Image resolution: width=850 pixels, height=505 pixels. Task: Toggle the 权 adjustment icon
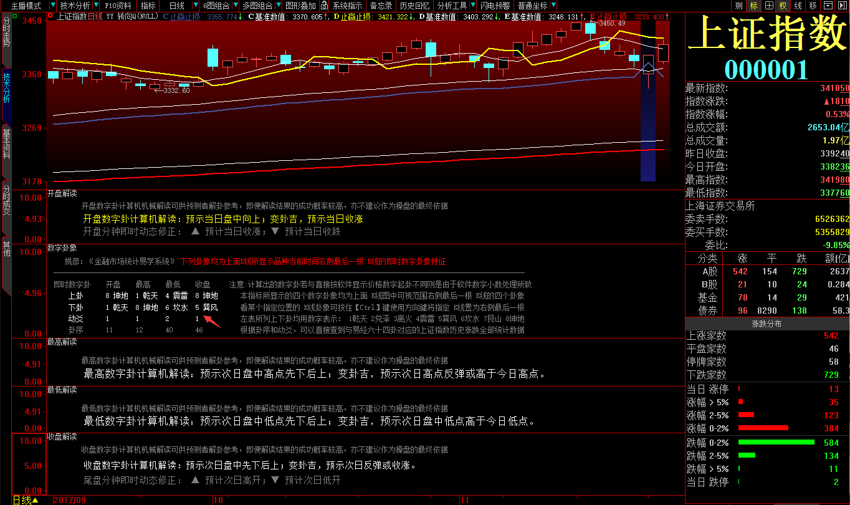[783, 6]
